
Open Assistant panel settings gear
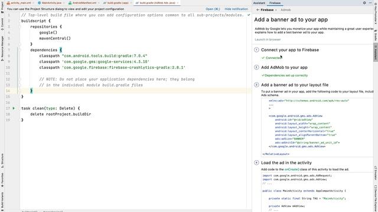tap(364, 3)
